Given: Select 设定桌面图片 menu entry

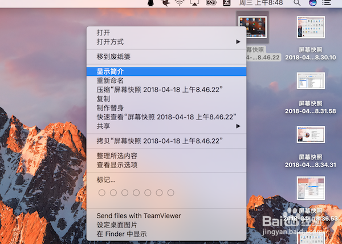Looking at the screenshot, I should (166, 225).
